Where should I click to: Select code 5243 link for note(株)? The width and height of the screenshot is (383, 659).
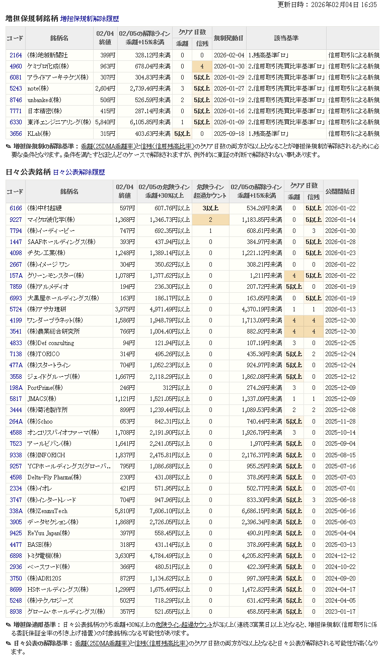point(16,89)
